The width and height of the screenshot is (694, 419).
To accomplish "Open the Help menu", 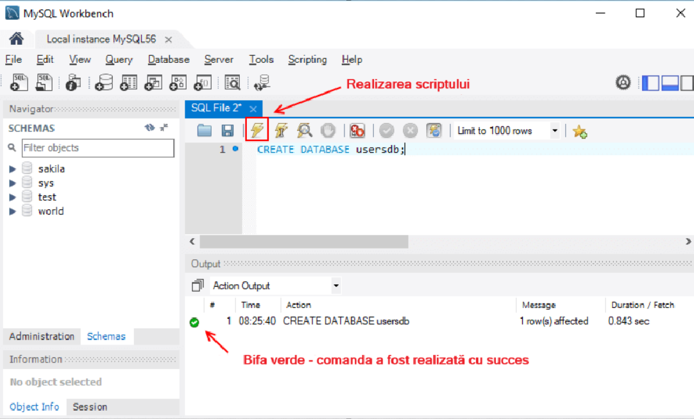I will (352, 59).
